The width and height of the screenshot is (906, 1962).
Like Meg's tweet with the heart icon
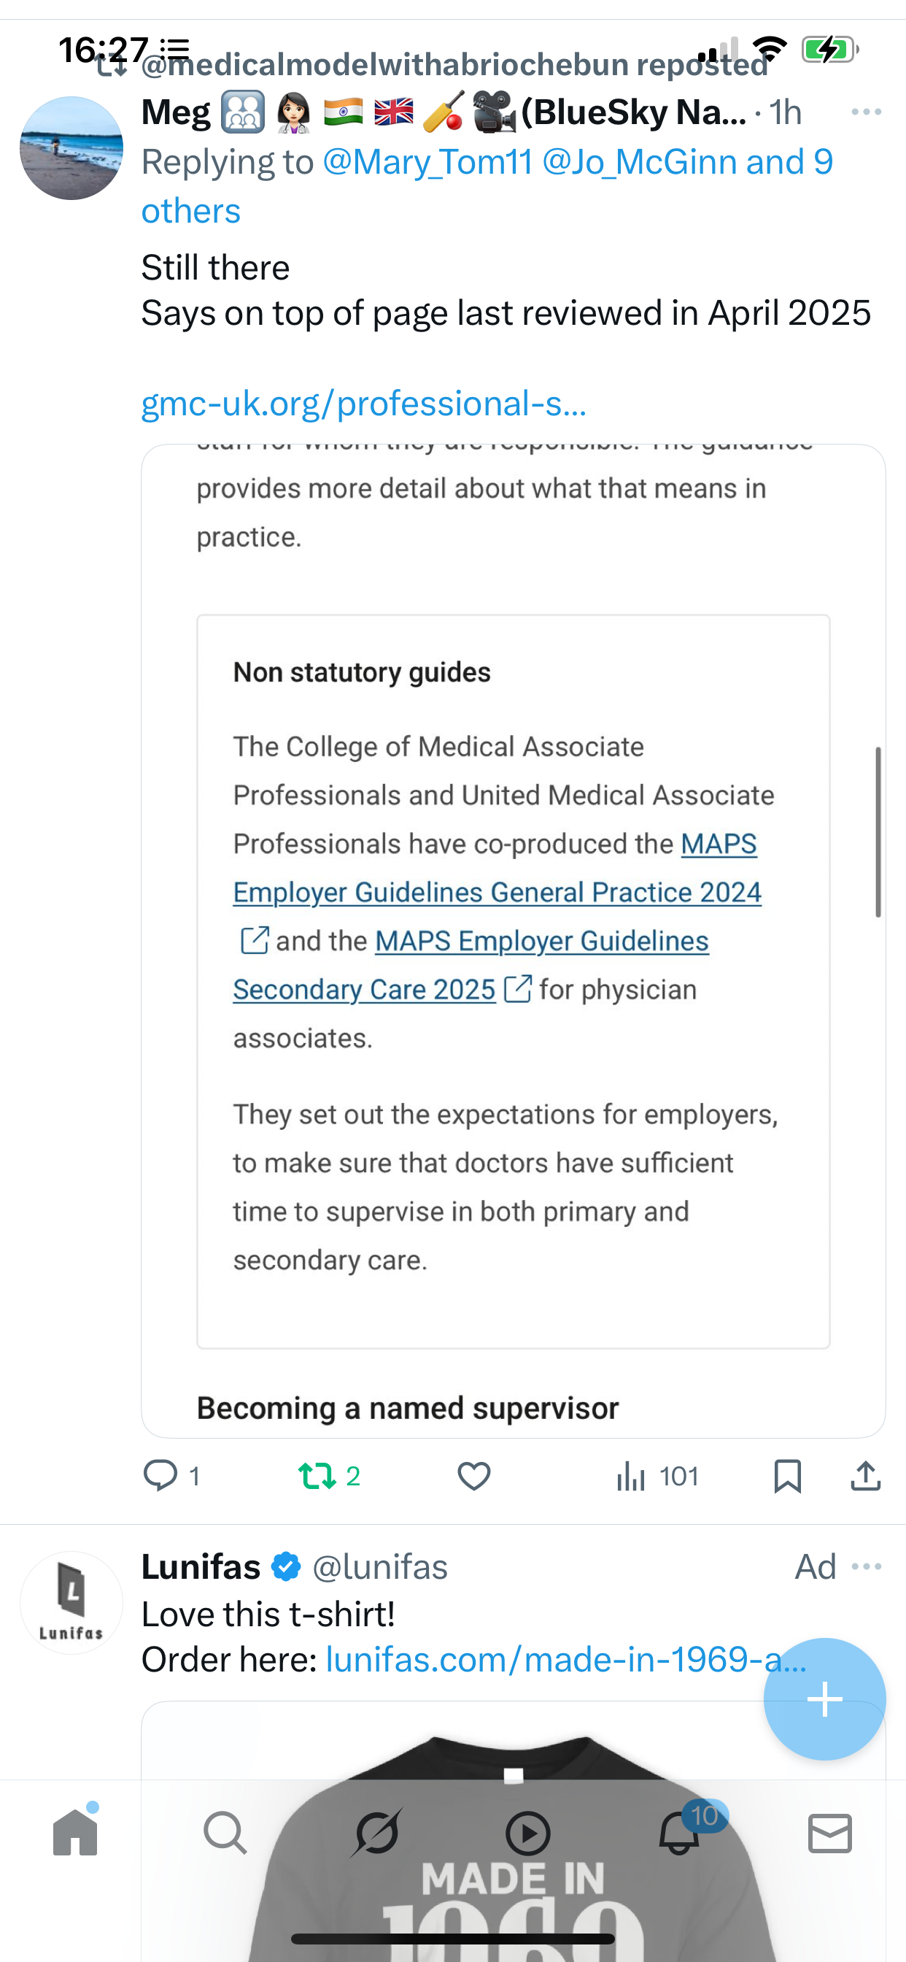click(x=473, y=1476)
